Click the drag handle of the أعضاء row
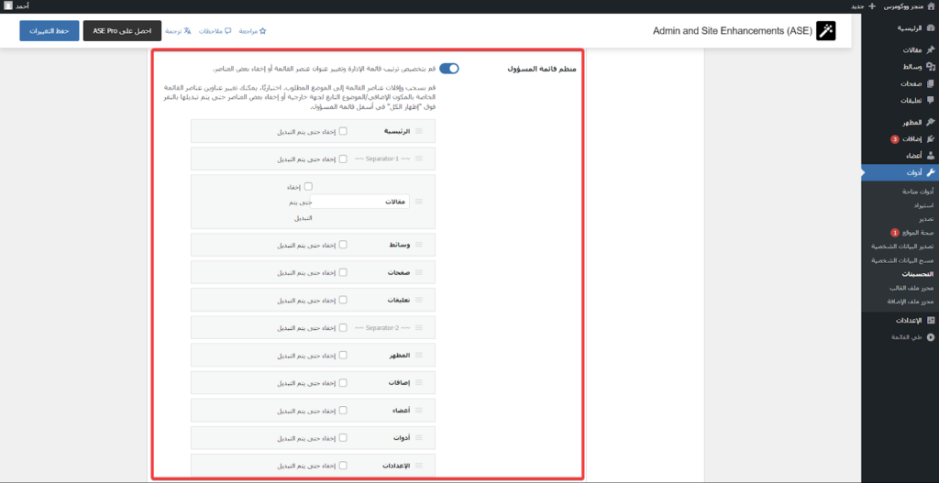 [419, 410]
